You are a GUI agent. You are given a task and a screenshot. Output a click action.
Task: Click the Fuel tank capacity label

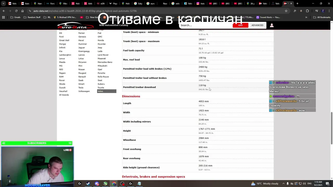click(133, 50)
